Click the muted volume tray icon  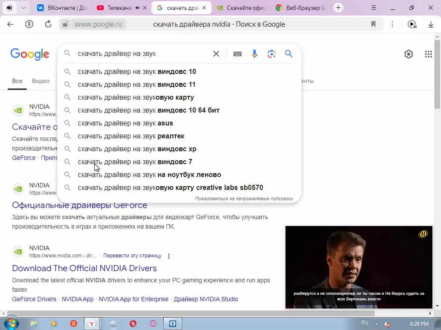pos(387,324)
